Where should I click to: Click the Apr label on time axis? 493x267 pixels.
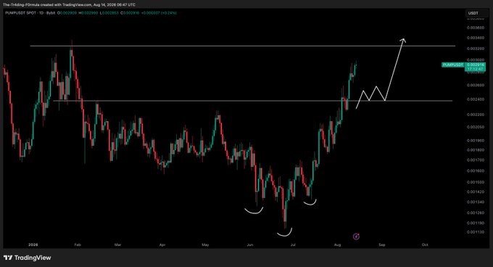coord(162,245)
